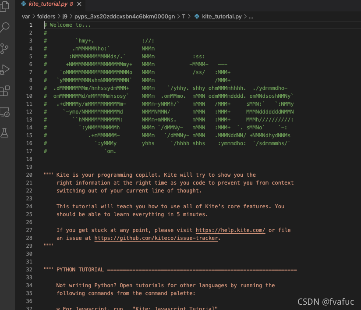
Task: Click line number 1 in gutter
Action: 31,25
